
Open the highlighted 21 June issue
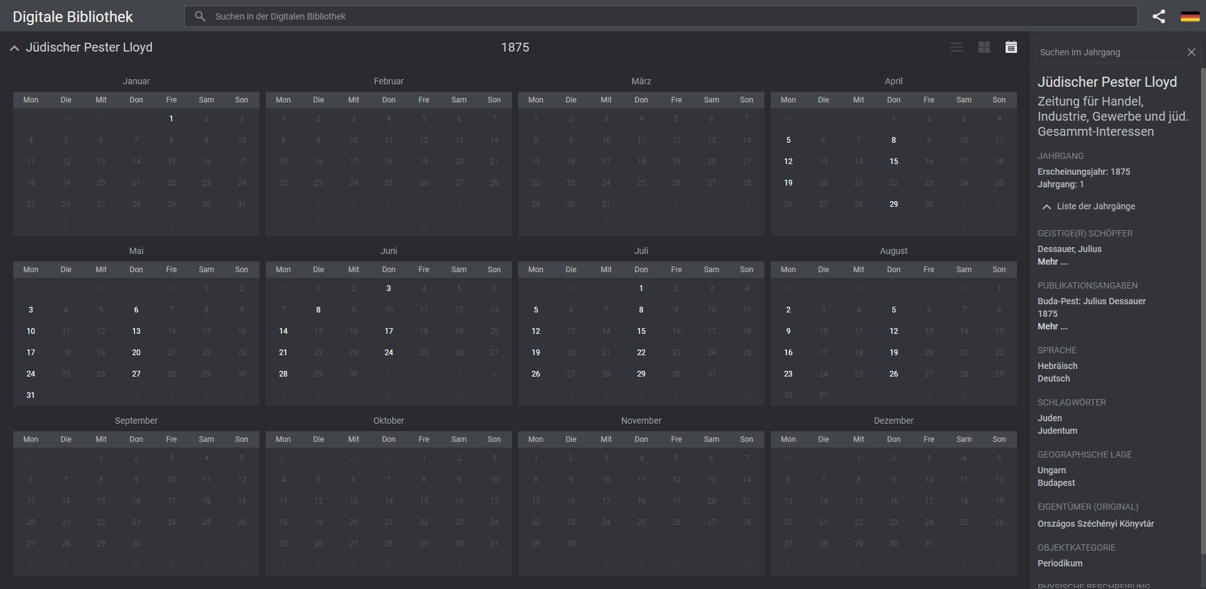tap(283, 353)
